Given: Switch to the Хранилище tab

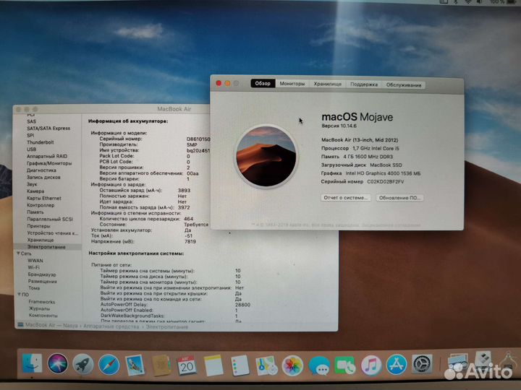Looking at the screenshot, I should pos(327,84).
